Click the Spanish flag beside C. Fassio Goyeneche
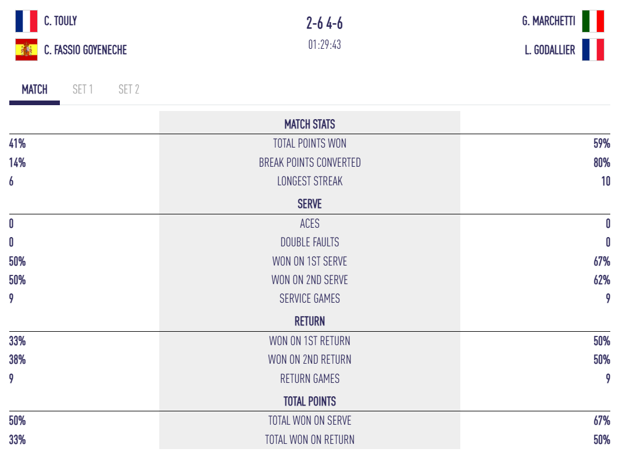This screenshot has height=459, width=619. (x=26, y=50)
